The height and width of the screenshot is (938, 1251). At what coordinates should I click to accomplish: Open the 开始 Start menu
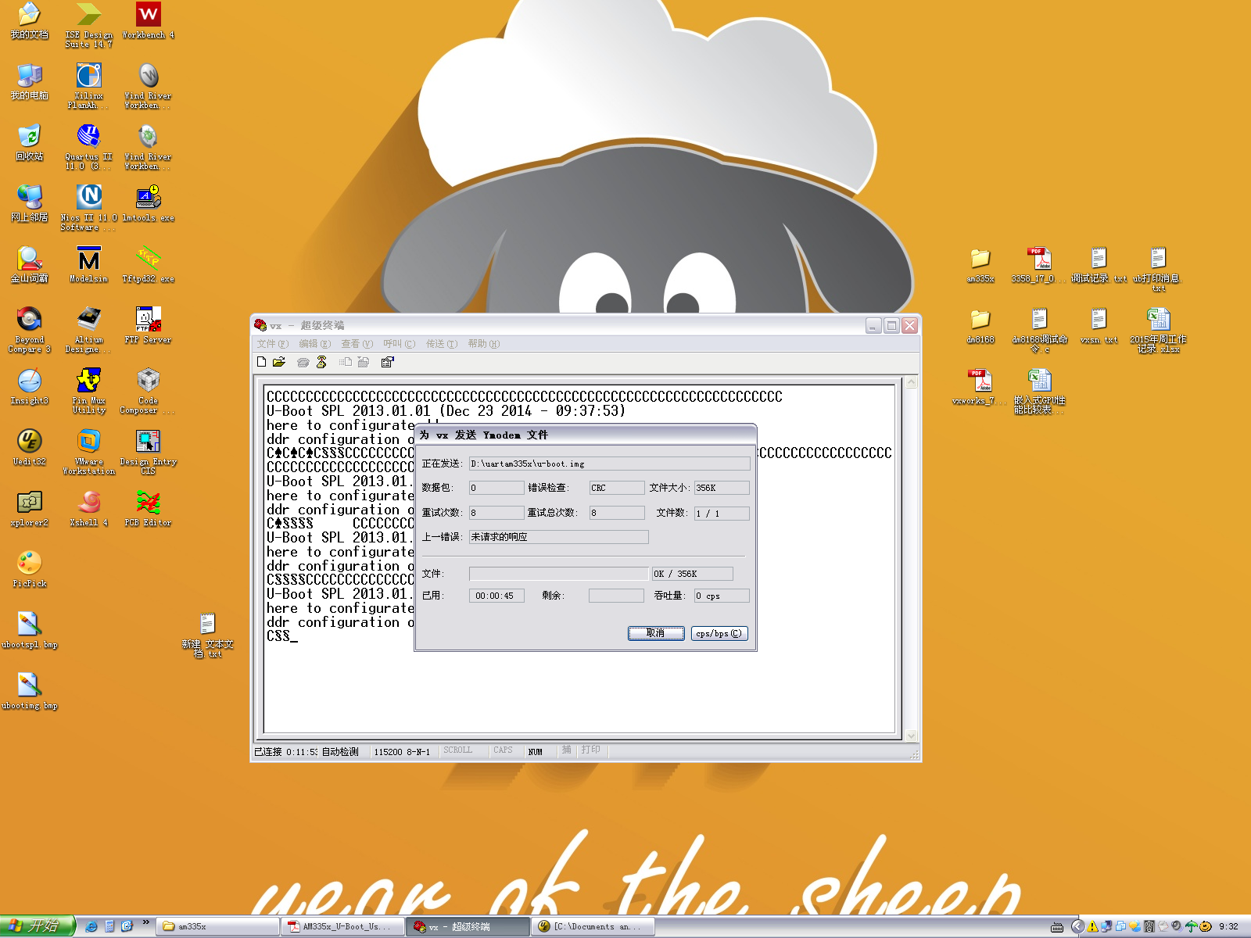pyautogui.click(x=38, y=926)
